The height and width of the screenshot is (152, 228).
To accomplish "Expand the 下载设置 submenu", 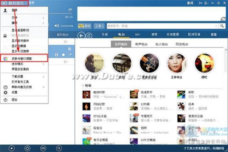I will point(24,77).
